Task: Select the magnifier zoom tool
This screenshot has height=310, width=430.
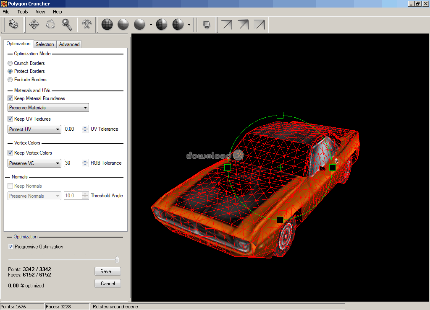Action: [67, 24]
